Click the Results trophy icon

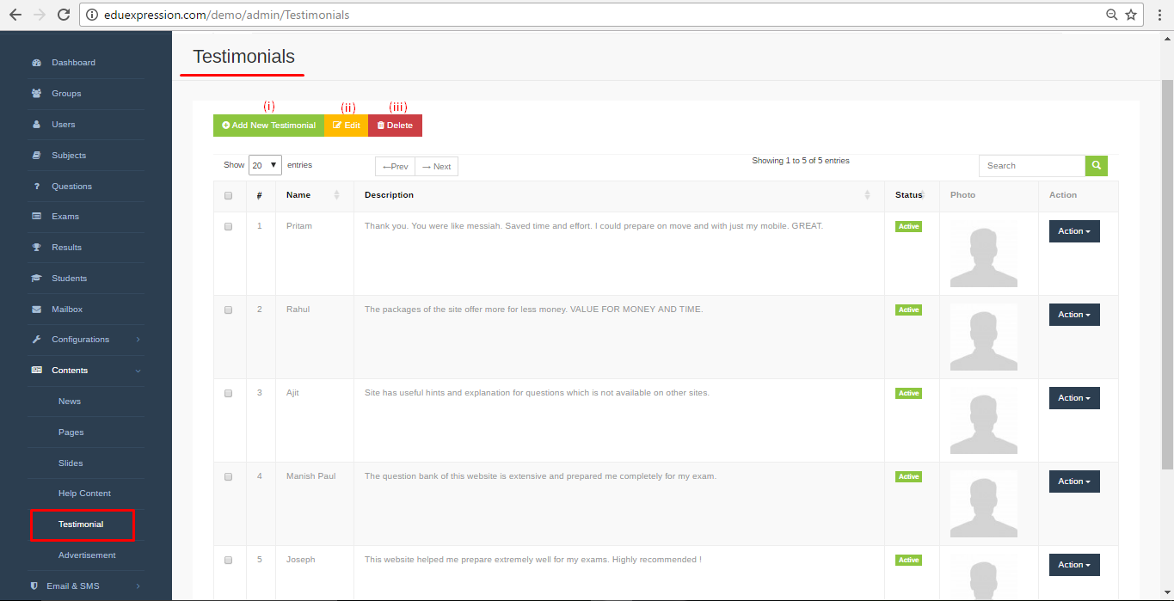pyautogui.click(x=36, y=248)
